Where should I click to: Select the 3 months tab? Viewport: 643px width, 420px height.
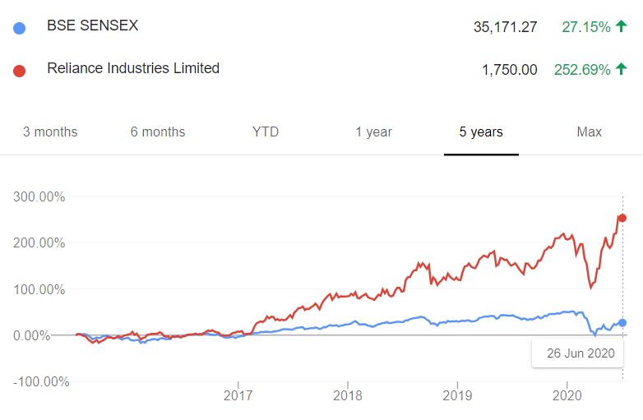pyautogui.click(x=50, y=132)
